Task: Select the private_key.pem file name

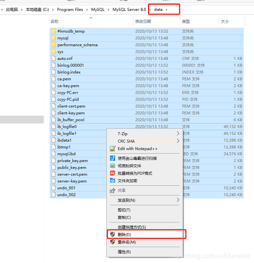Action: tap(73, 161)
